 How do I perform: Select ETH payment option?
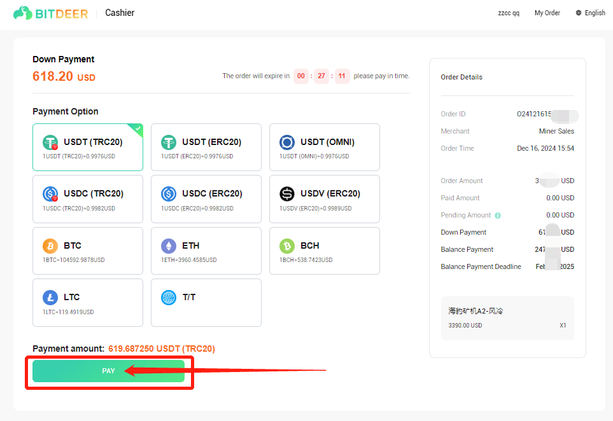[206, 251]
